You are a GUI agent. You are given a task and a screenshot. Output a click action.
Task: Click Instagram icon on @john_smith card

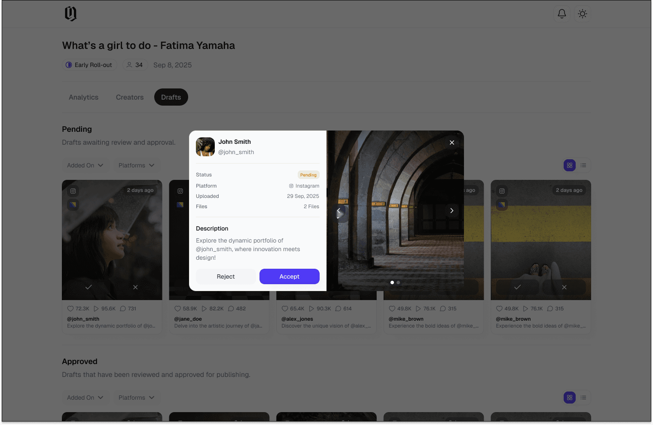73,191
